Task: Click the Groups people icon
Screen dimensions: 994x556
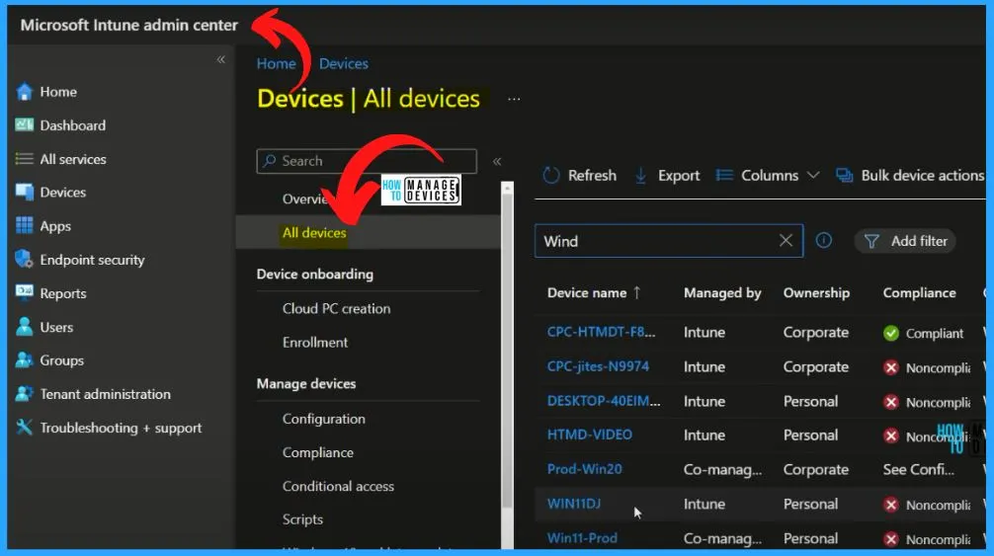Action: click(24, 360)
